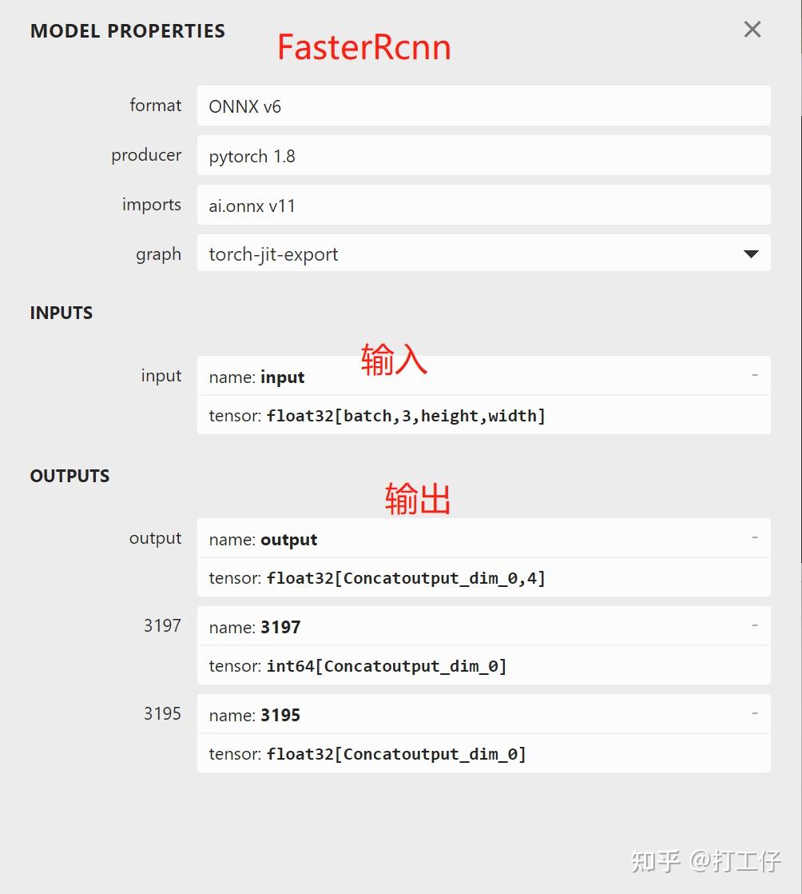Screen dimensions: 802x894
Task: Select the input tensor float32 shape row
Action: click(483, 415)
